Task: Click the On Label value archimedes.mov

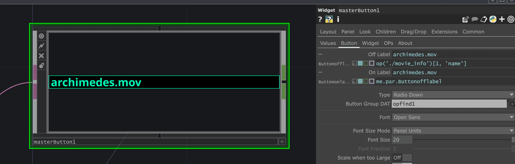Action: pos(453,72)
